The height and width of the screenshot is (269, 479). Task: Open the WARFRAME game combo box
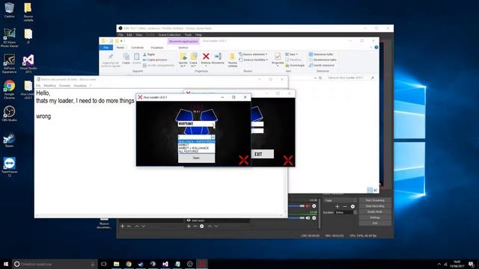point(196,124)
